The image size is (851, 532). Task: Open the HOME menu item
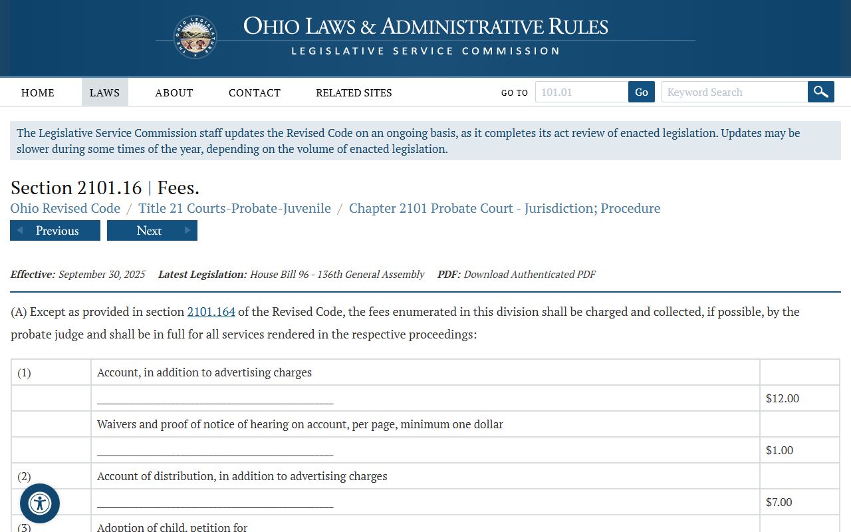coord(38,92)
